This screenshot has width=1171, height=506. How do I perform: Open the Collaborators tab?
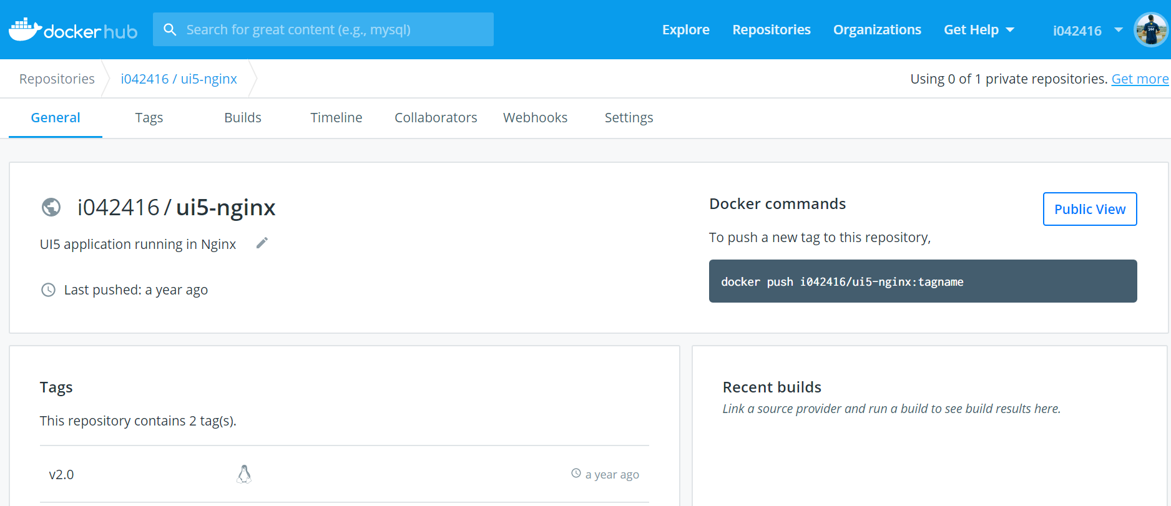(436, 118)
